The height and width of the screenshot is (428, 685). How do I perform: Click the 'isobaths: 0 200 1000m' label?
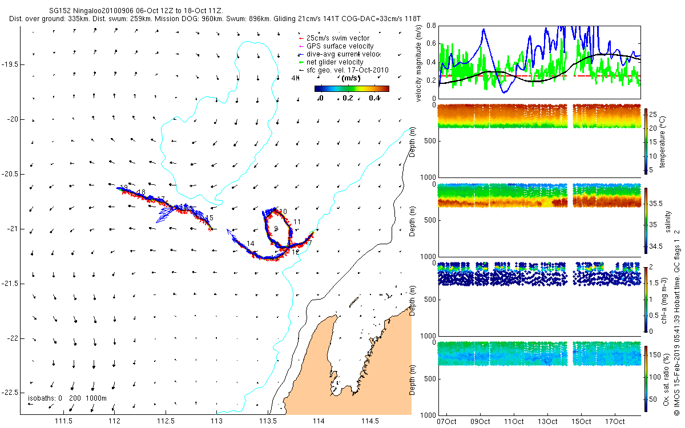(x=67, y=398)
